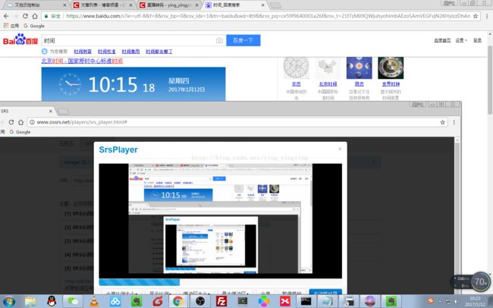Click the blue 百度一下 search button
493x308 pixels.
pos(243,40)
